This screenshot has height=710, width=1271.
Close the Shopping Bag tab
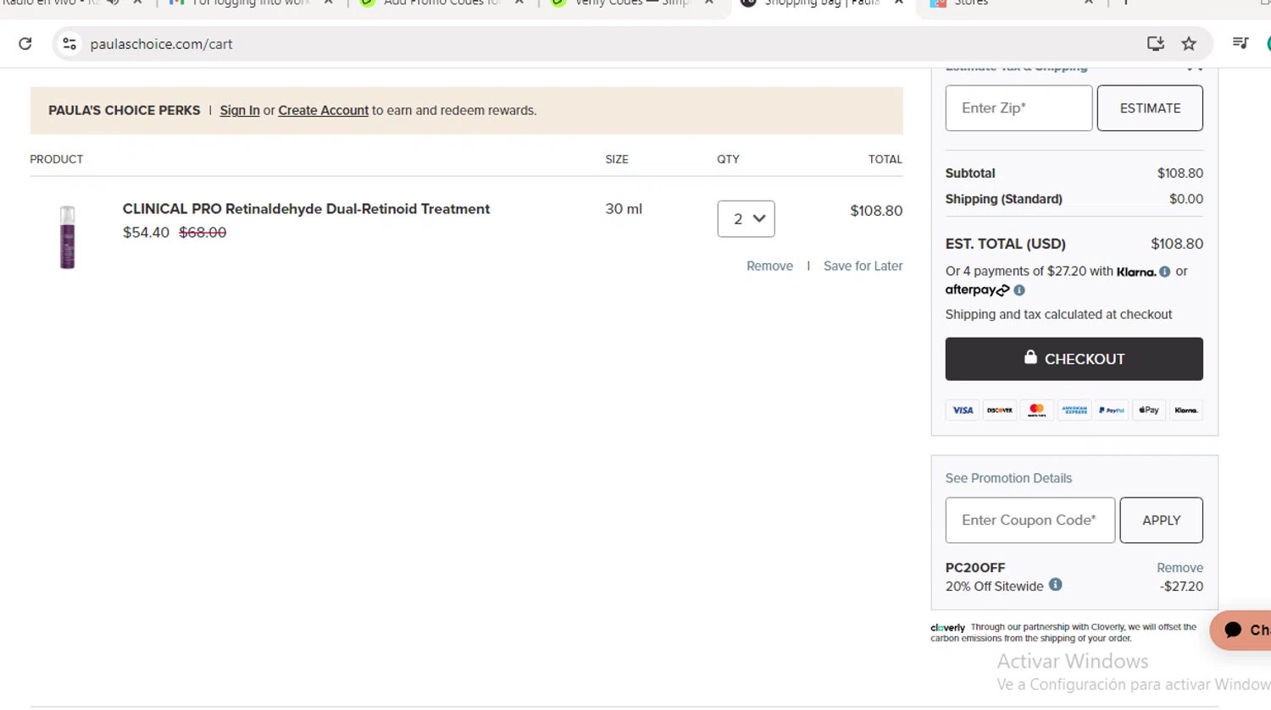899,3
